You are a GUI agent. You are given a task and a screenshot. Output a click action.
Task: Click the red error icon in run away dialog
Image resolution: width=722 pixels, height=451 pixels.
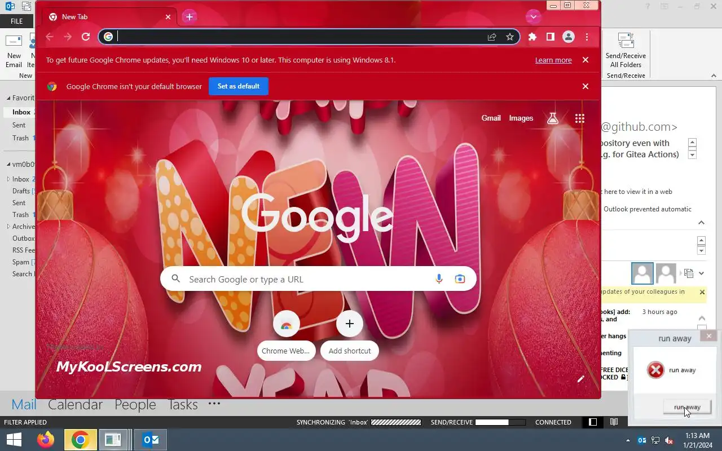click(655, 370)
